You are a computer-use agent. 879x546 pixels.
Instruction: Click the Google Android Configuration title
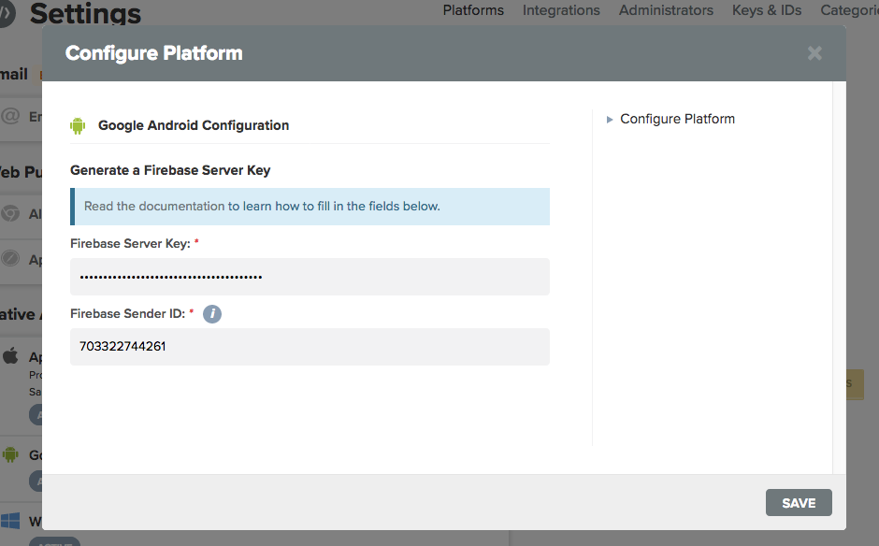point(194,125)
